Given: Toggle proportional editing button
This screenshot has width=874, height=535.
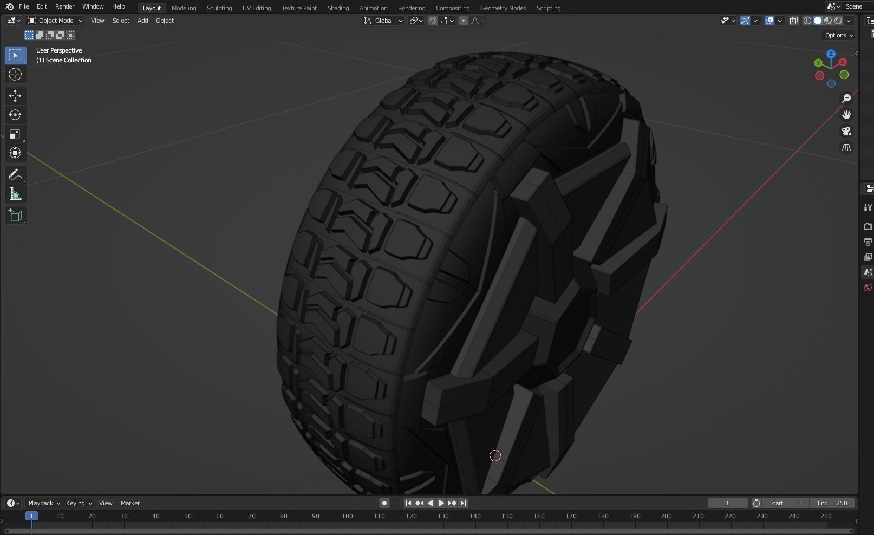Looking at the screenshot, I should 463,21.
